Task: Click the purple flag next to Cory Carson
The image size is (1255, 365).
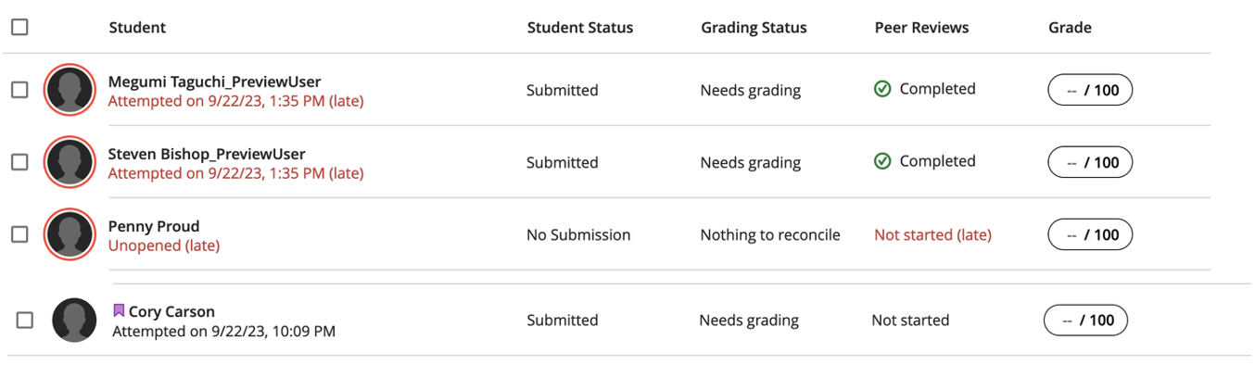Action: [119, 310]
